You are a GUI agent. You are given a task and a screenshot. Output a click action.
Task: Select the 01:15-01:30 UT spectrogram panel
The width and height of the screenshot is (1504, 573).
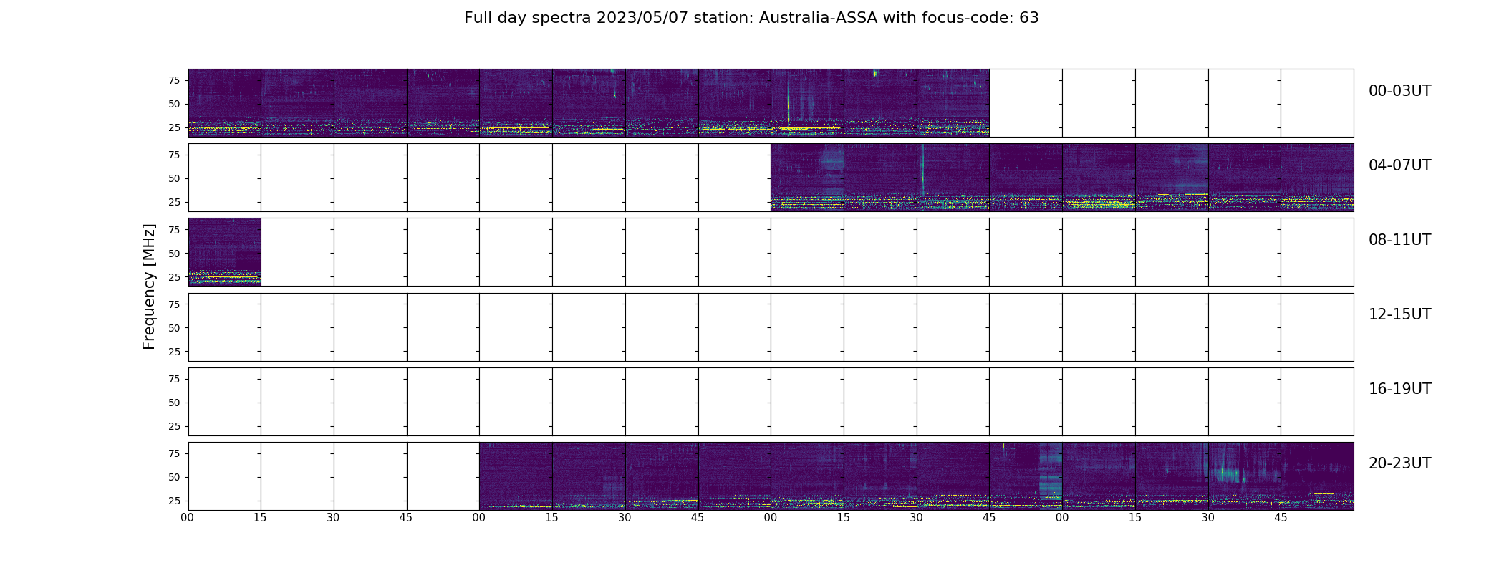tap(589, 103)
